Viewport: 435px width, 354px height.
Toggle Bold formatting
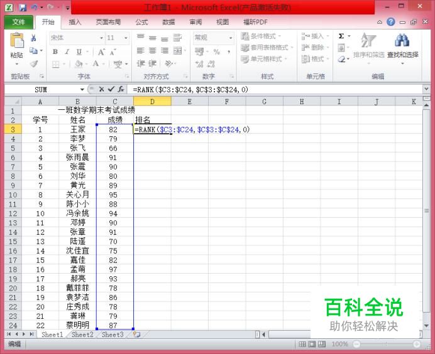click(55, 52)
